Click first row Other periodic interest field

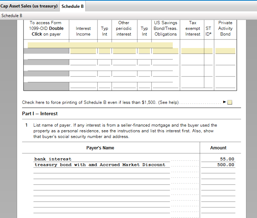[124, 51]
